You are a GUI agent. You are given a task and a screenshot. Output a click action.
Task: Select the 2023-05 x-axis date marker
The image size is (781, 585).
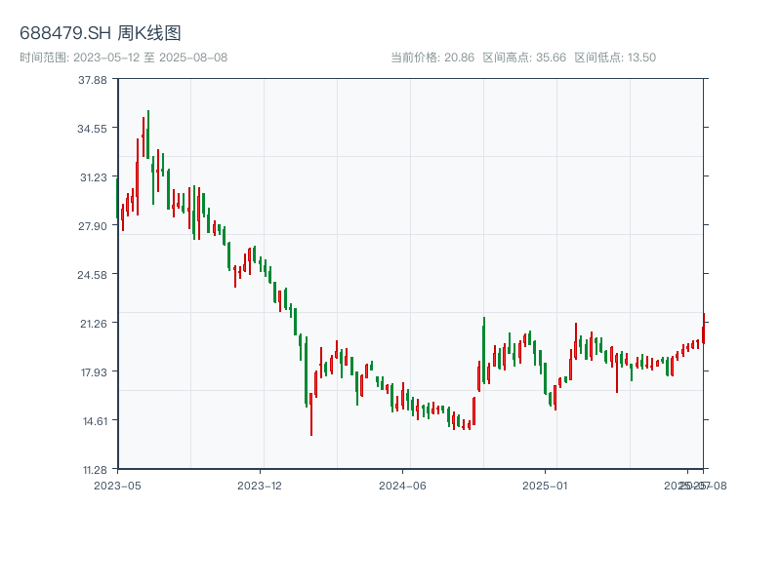tap(117, 485)
